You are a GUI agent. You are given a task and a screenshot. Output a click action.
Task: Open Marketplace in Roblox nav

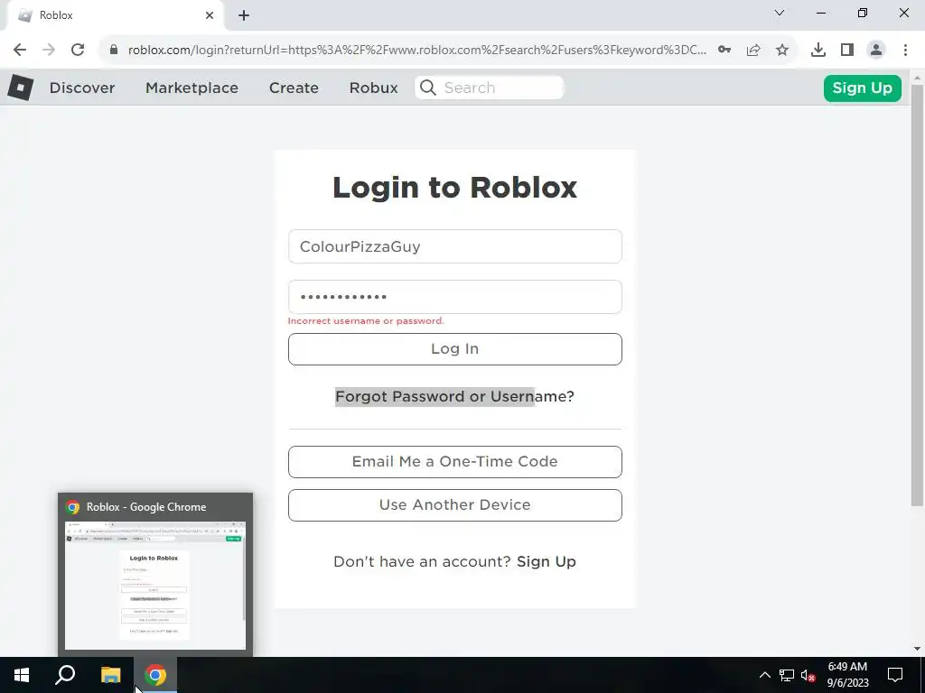192,88
